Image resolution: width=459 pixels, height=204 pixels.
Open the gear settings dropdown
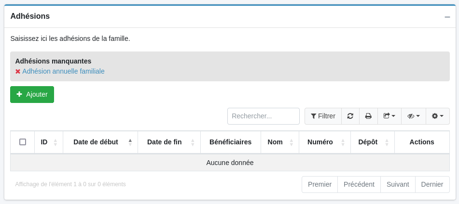pos(438,116)
